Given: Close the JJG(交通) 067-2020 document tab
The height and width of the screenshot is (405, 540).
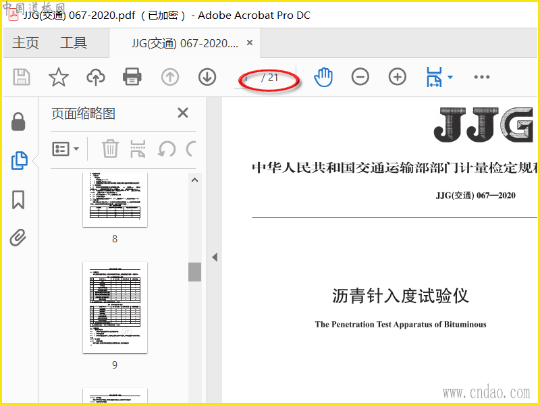Looking at the screenshot, I should click(x=250, y=43).
